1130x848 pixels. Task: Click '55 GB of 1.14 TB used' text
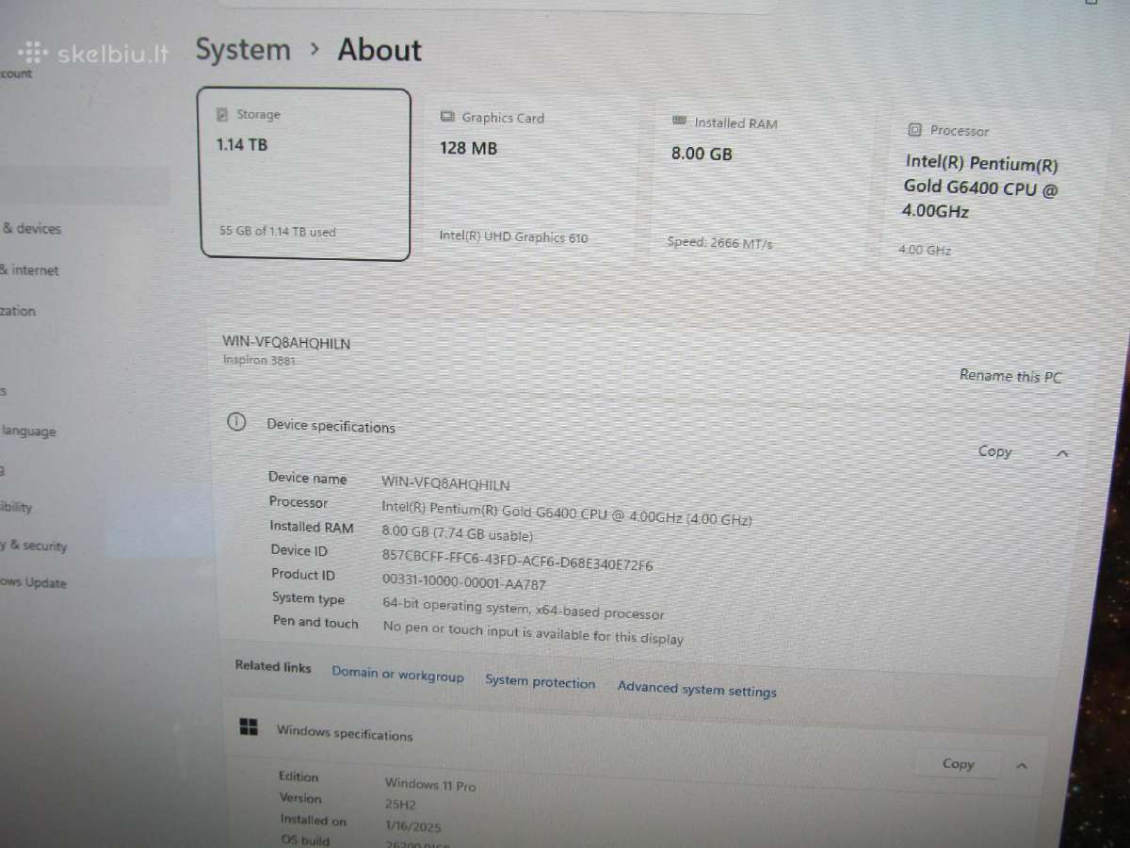(x=277, y=231)
